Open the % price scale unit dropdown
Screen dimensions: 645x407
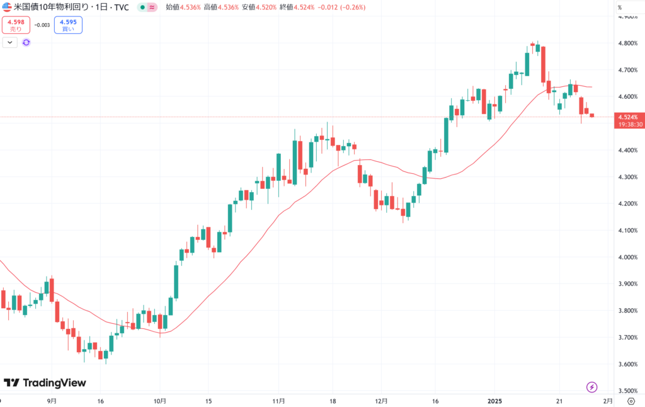click(x=620, y=8)
